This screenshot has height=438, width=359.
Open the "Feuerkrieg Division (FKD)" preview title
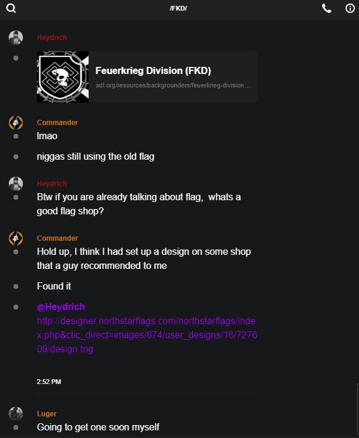153,71
